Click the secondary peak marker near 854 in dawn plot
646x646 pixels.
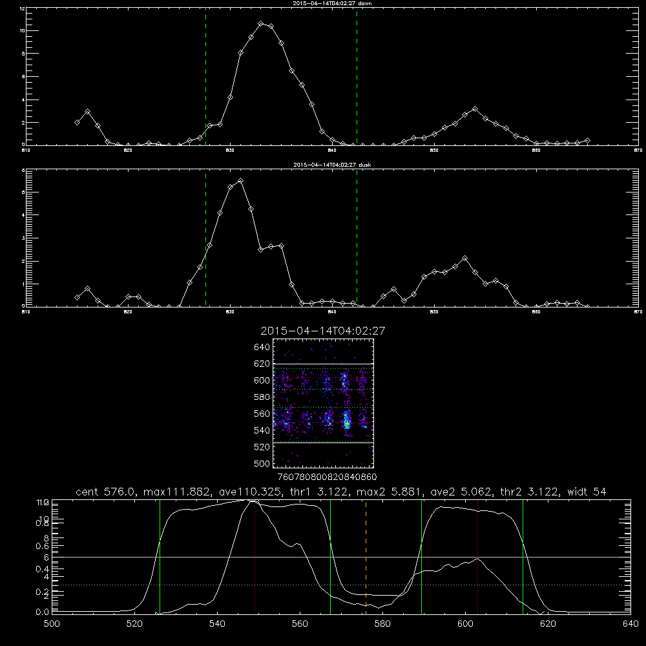tap(475, 109)
